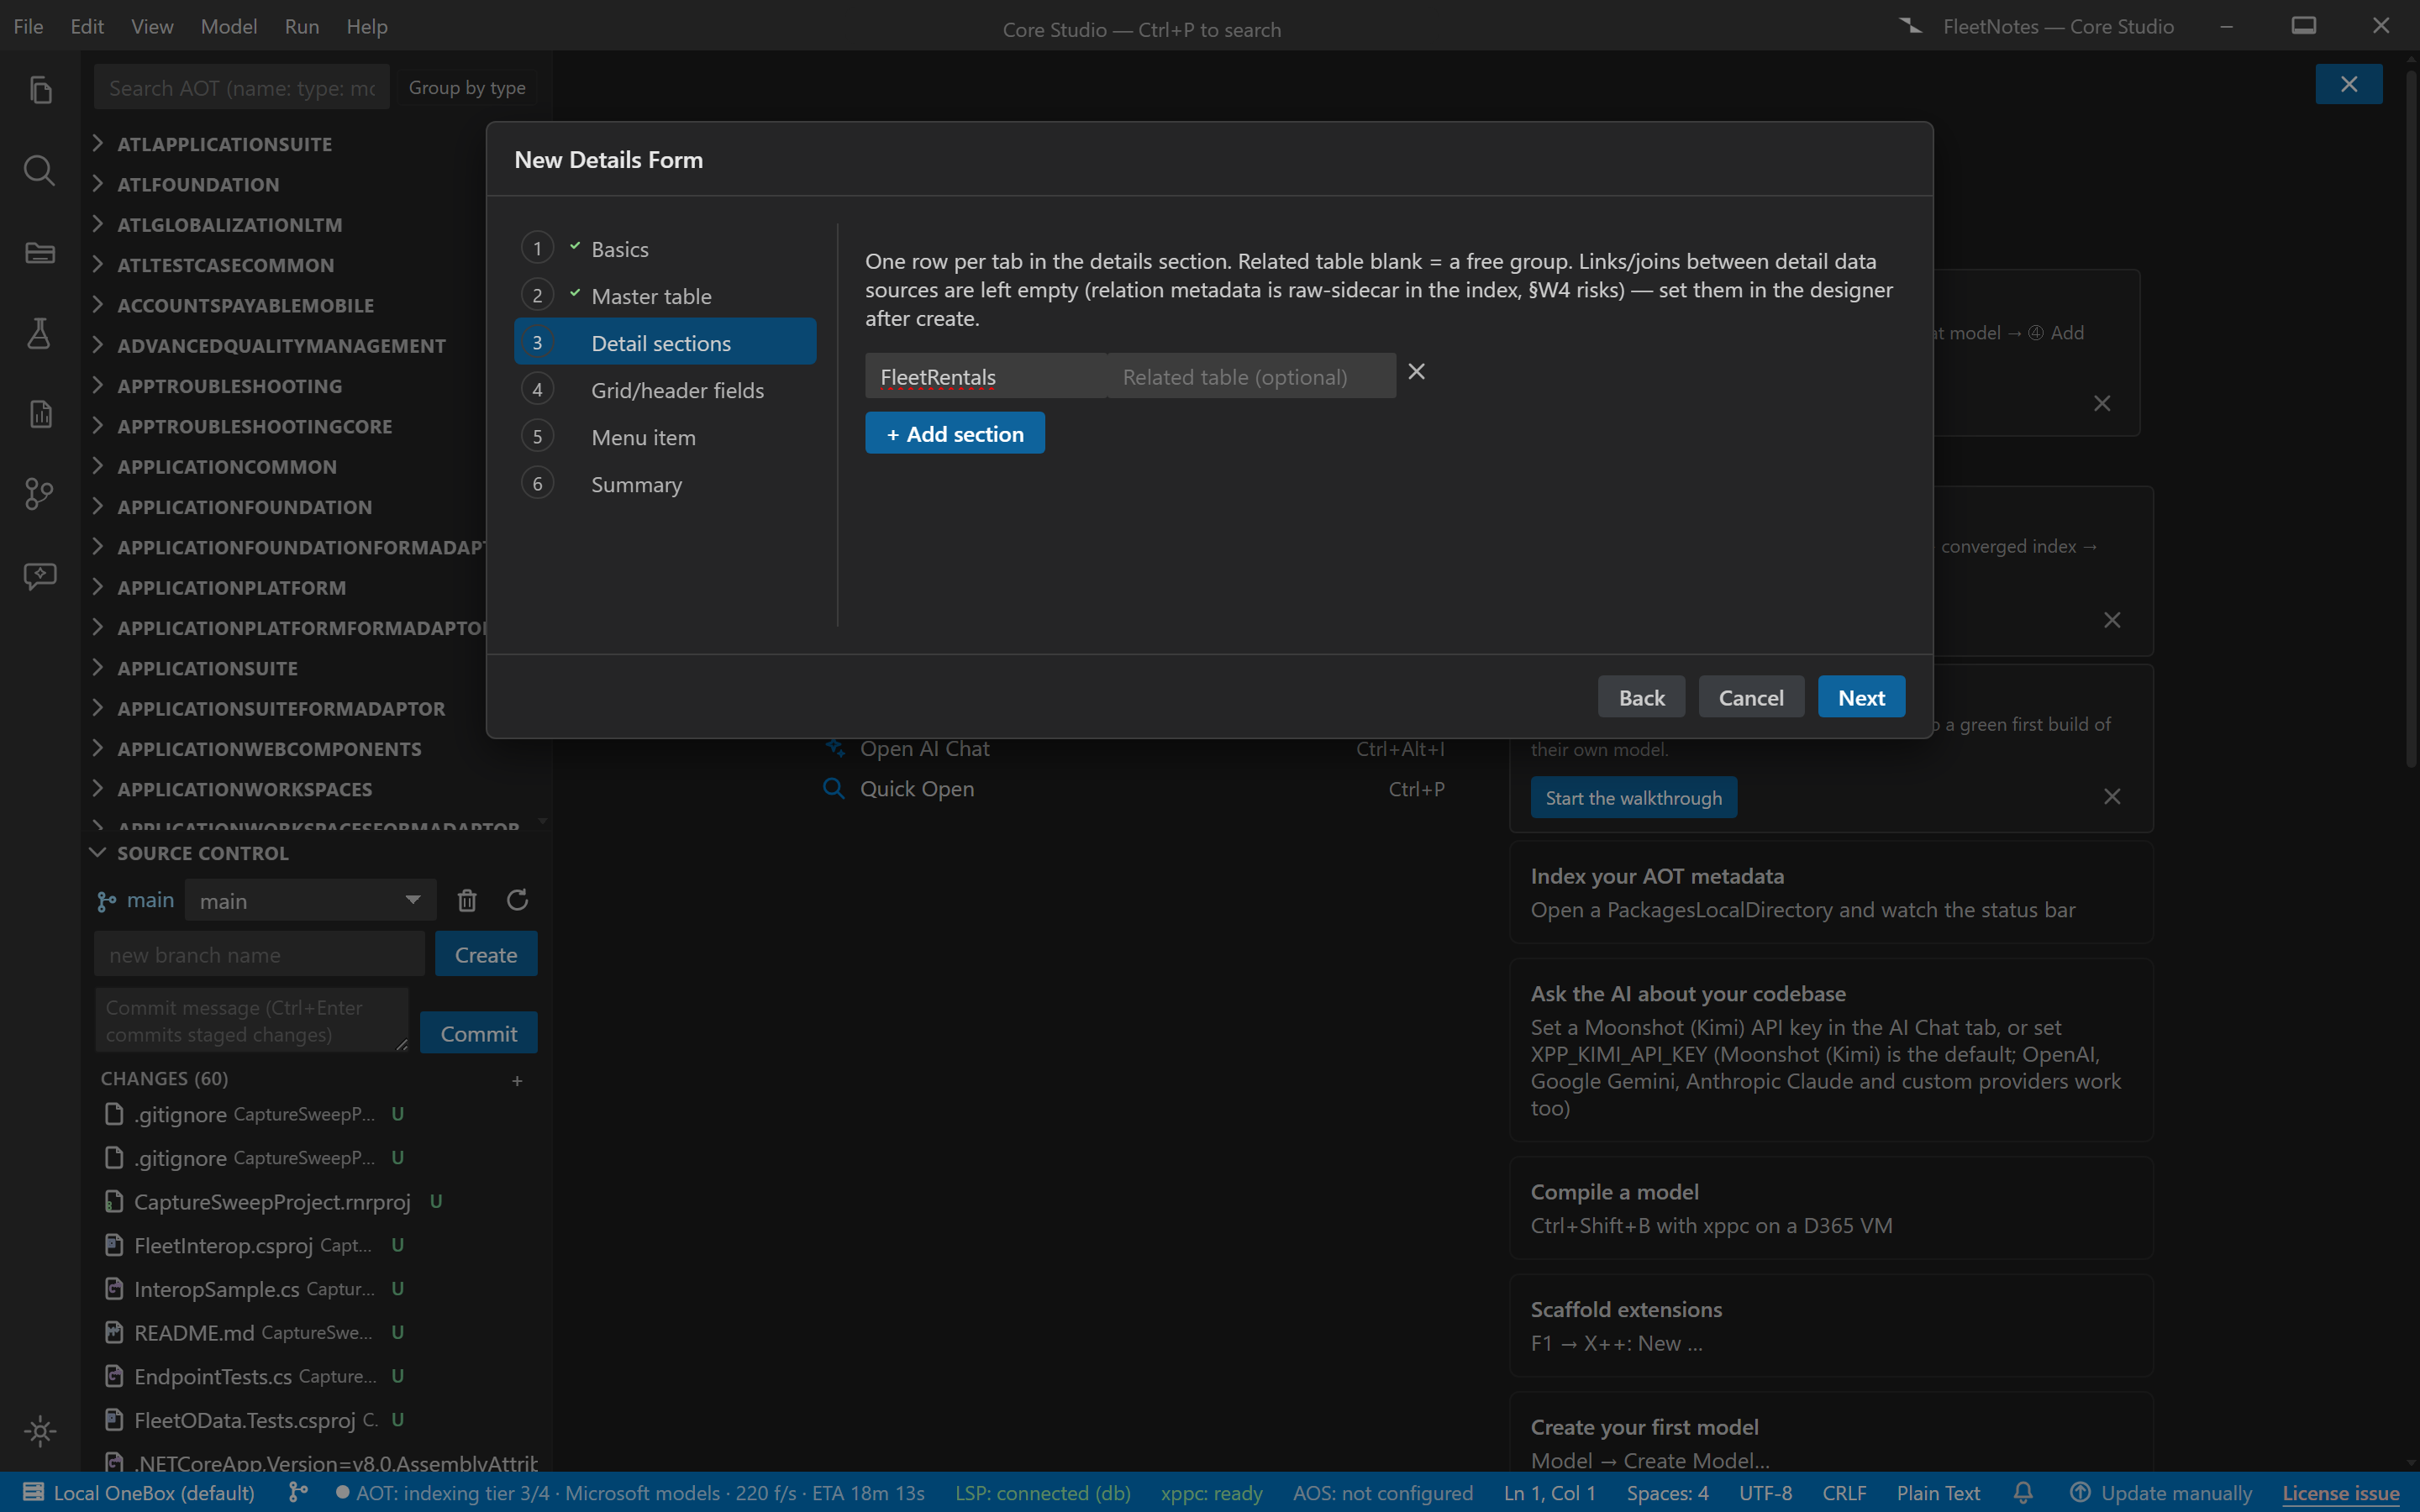The width and height of the screenshot is (2420, 1512).
Task: Open the Search magnifier in activity bar
Action: click(40, 170)
